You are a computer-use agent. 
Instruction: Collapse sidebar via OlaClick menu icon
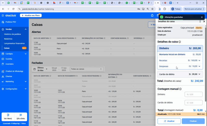click(x=3, y=15)
